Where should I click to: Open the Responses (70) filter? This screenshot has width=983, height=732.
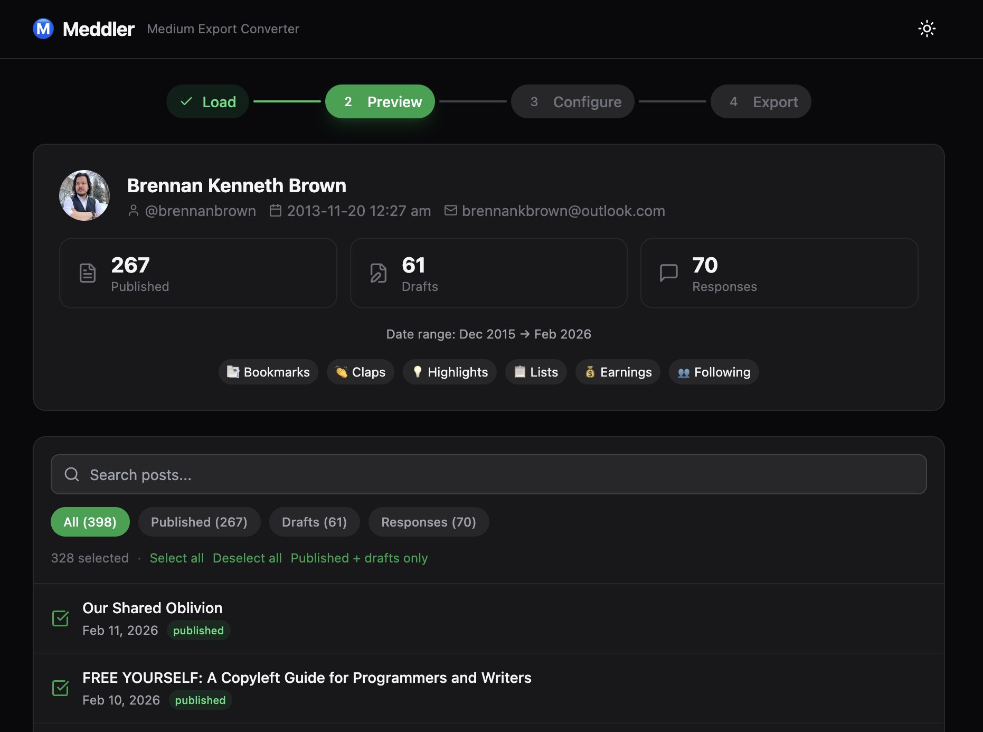tap(428, 522)
